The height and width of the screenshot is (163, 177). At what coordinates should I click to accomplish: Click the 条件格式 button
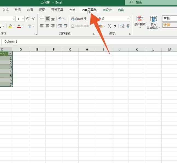(140, 22)
